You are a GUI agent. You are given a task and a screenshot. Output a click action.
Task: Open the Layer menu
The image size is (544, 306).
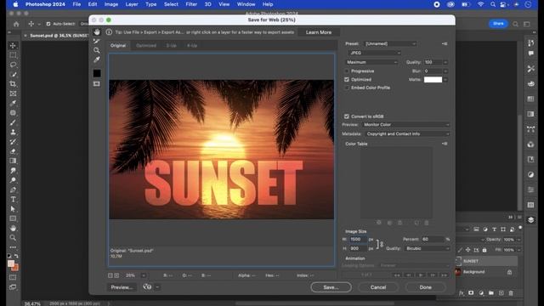(132, 4)
